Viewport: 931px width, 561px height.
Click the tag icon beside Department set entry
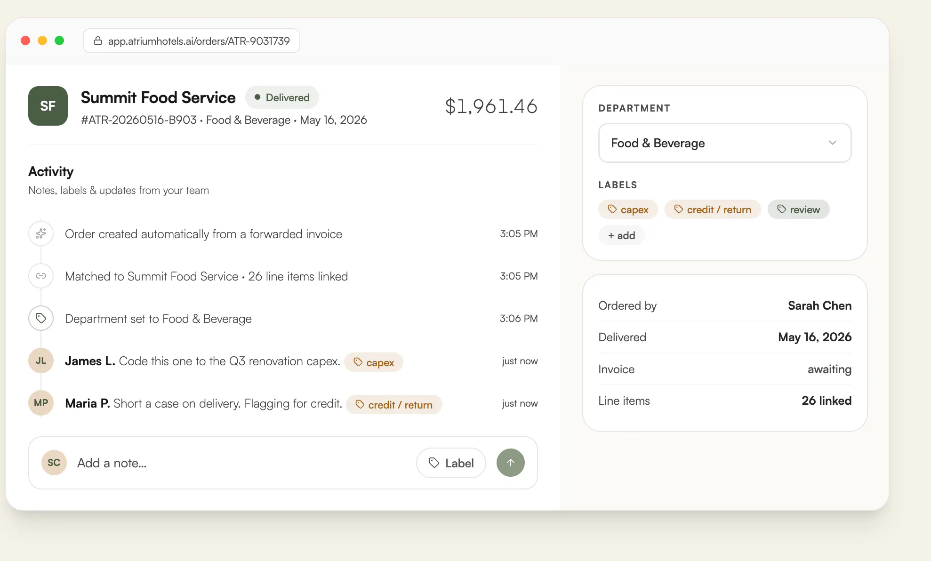coord(41,318)
